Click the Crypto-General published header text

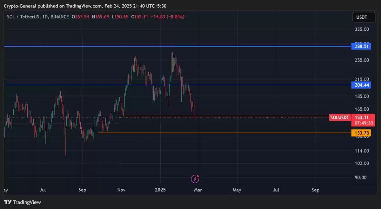87,6
